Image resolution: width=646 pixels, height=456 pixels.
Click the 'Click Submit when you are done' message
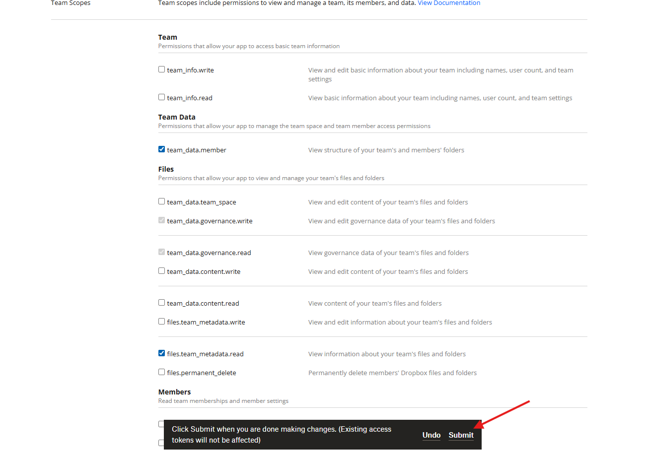281,434
